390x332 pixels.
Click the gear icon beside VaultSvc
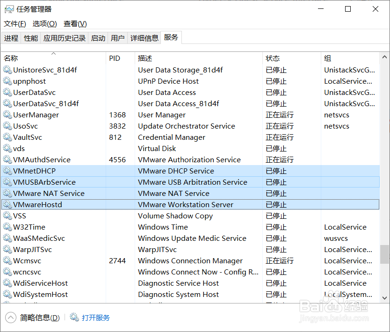pos(7,137)
